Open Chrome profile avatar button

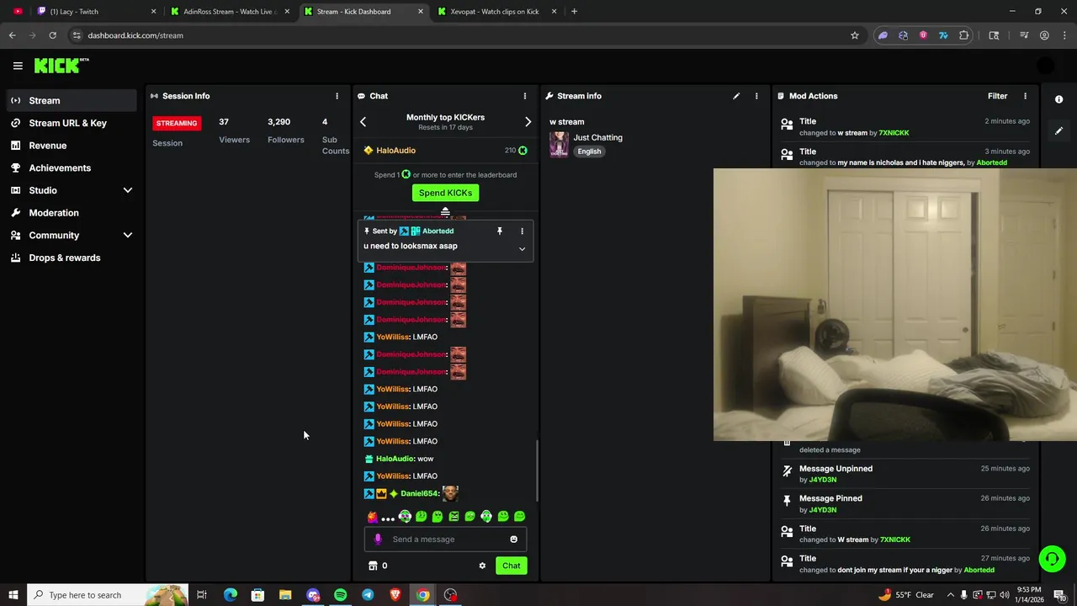(x=1044, y=35)
